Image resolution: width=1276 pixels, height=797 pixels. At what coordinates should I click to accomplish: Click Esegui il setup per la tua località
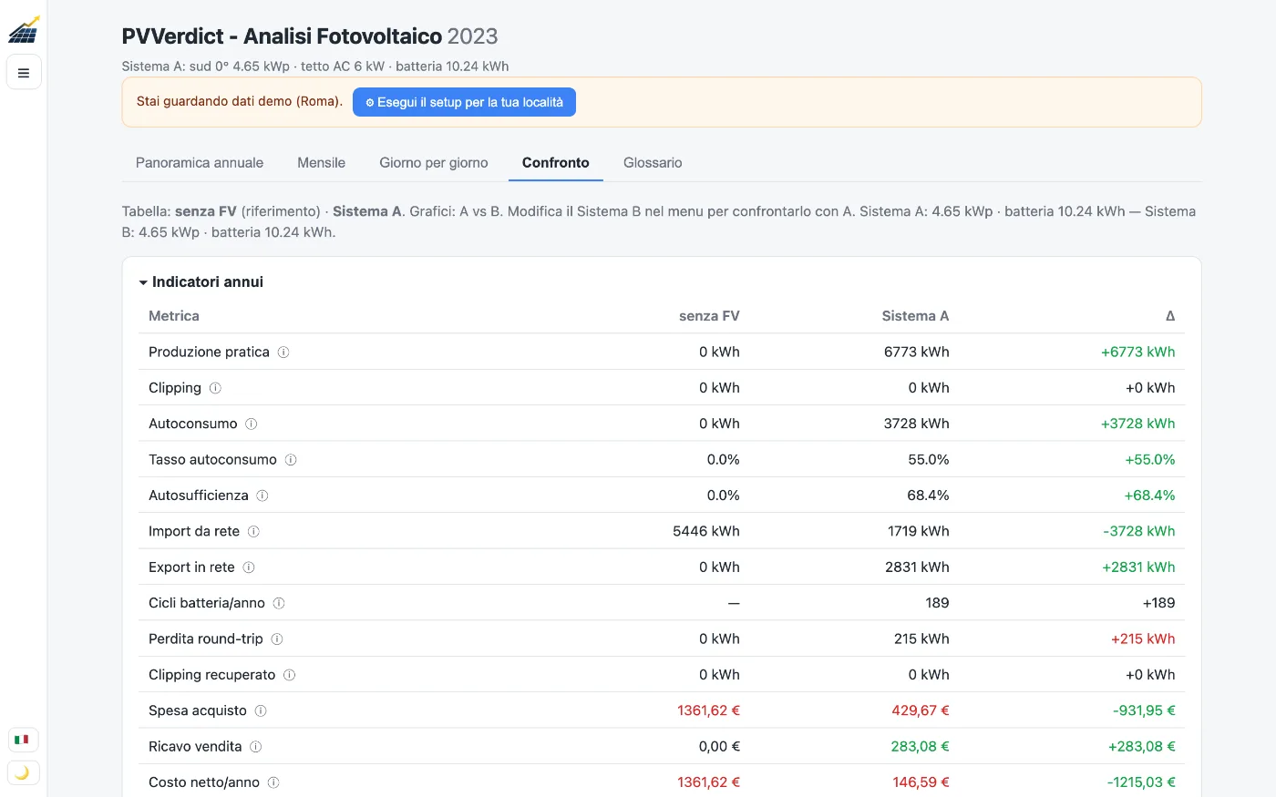pos(464,102)
